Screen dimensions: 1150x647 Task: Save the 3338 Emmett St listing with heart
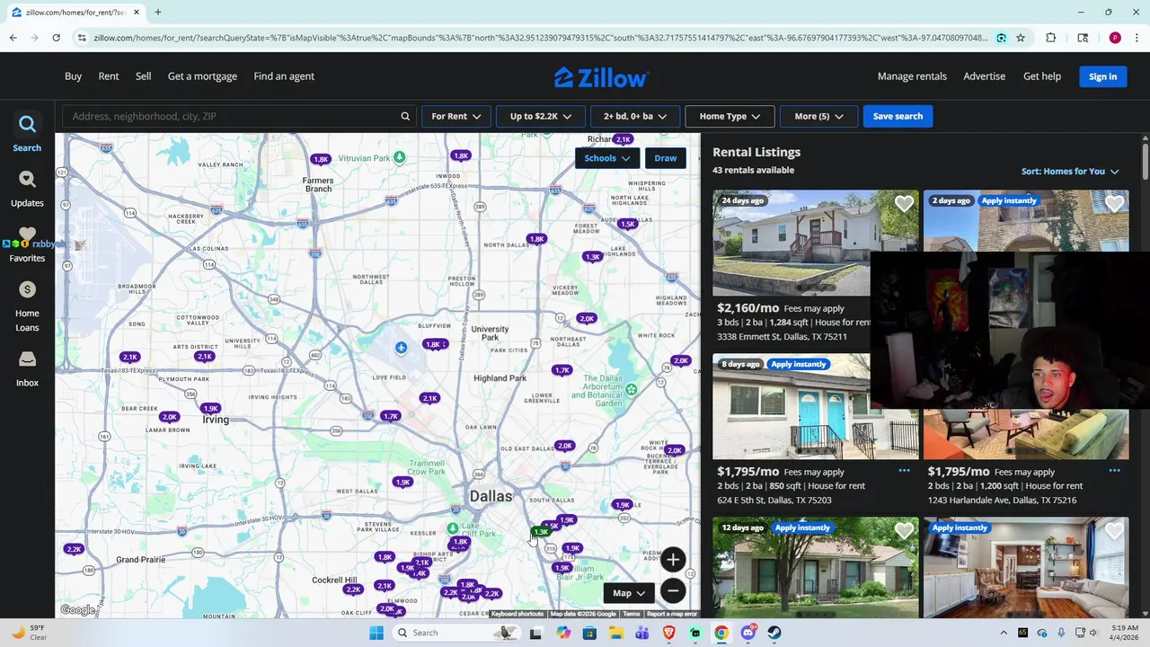pyautogui.click(x=904, y=204)
